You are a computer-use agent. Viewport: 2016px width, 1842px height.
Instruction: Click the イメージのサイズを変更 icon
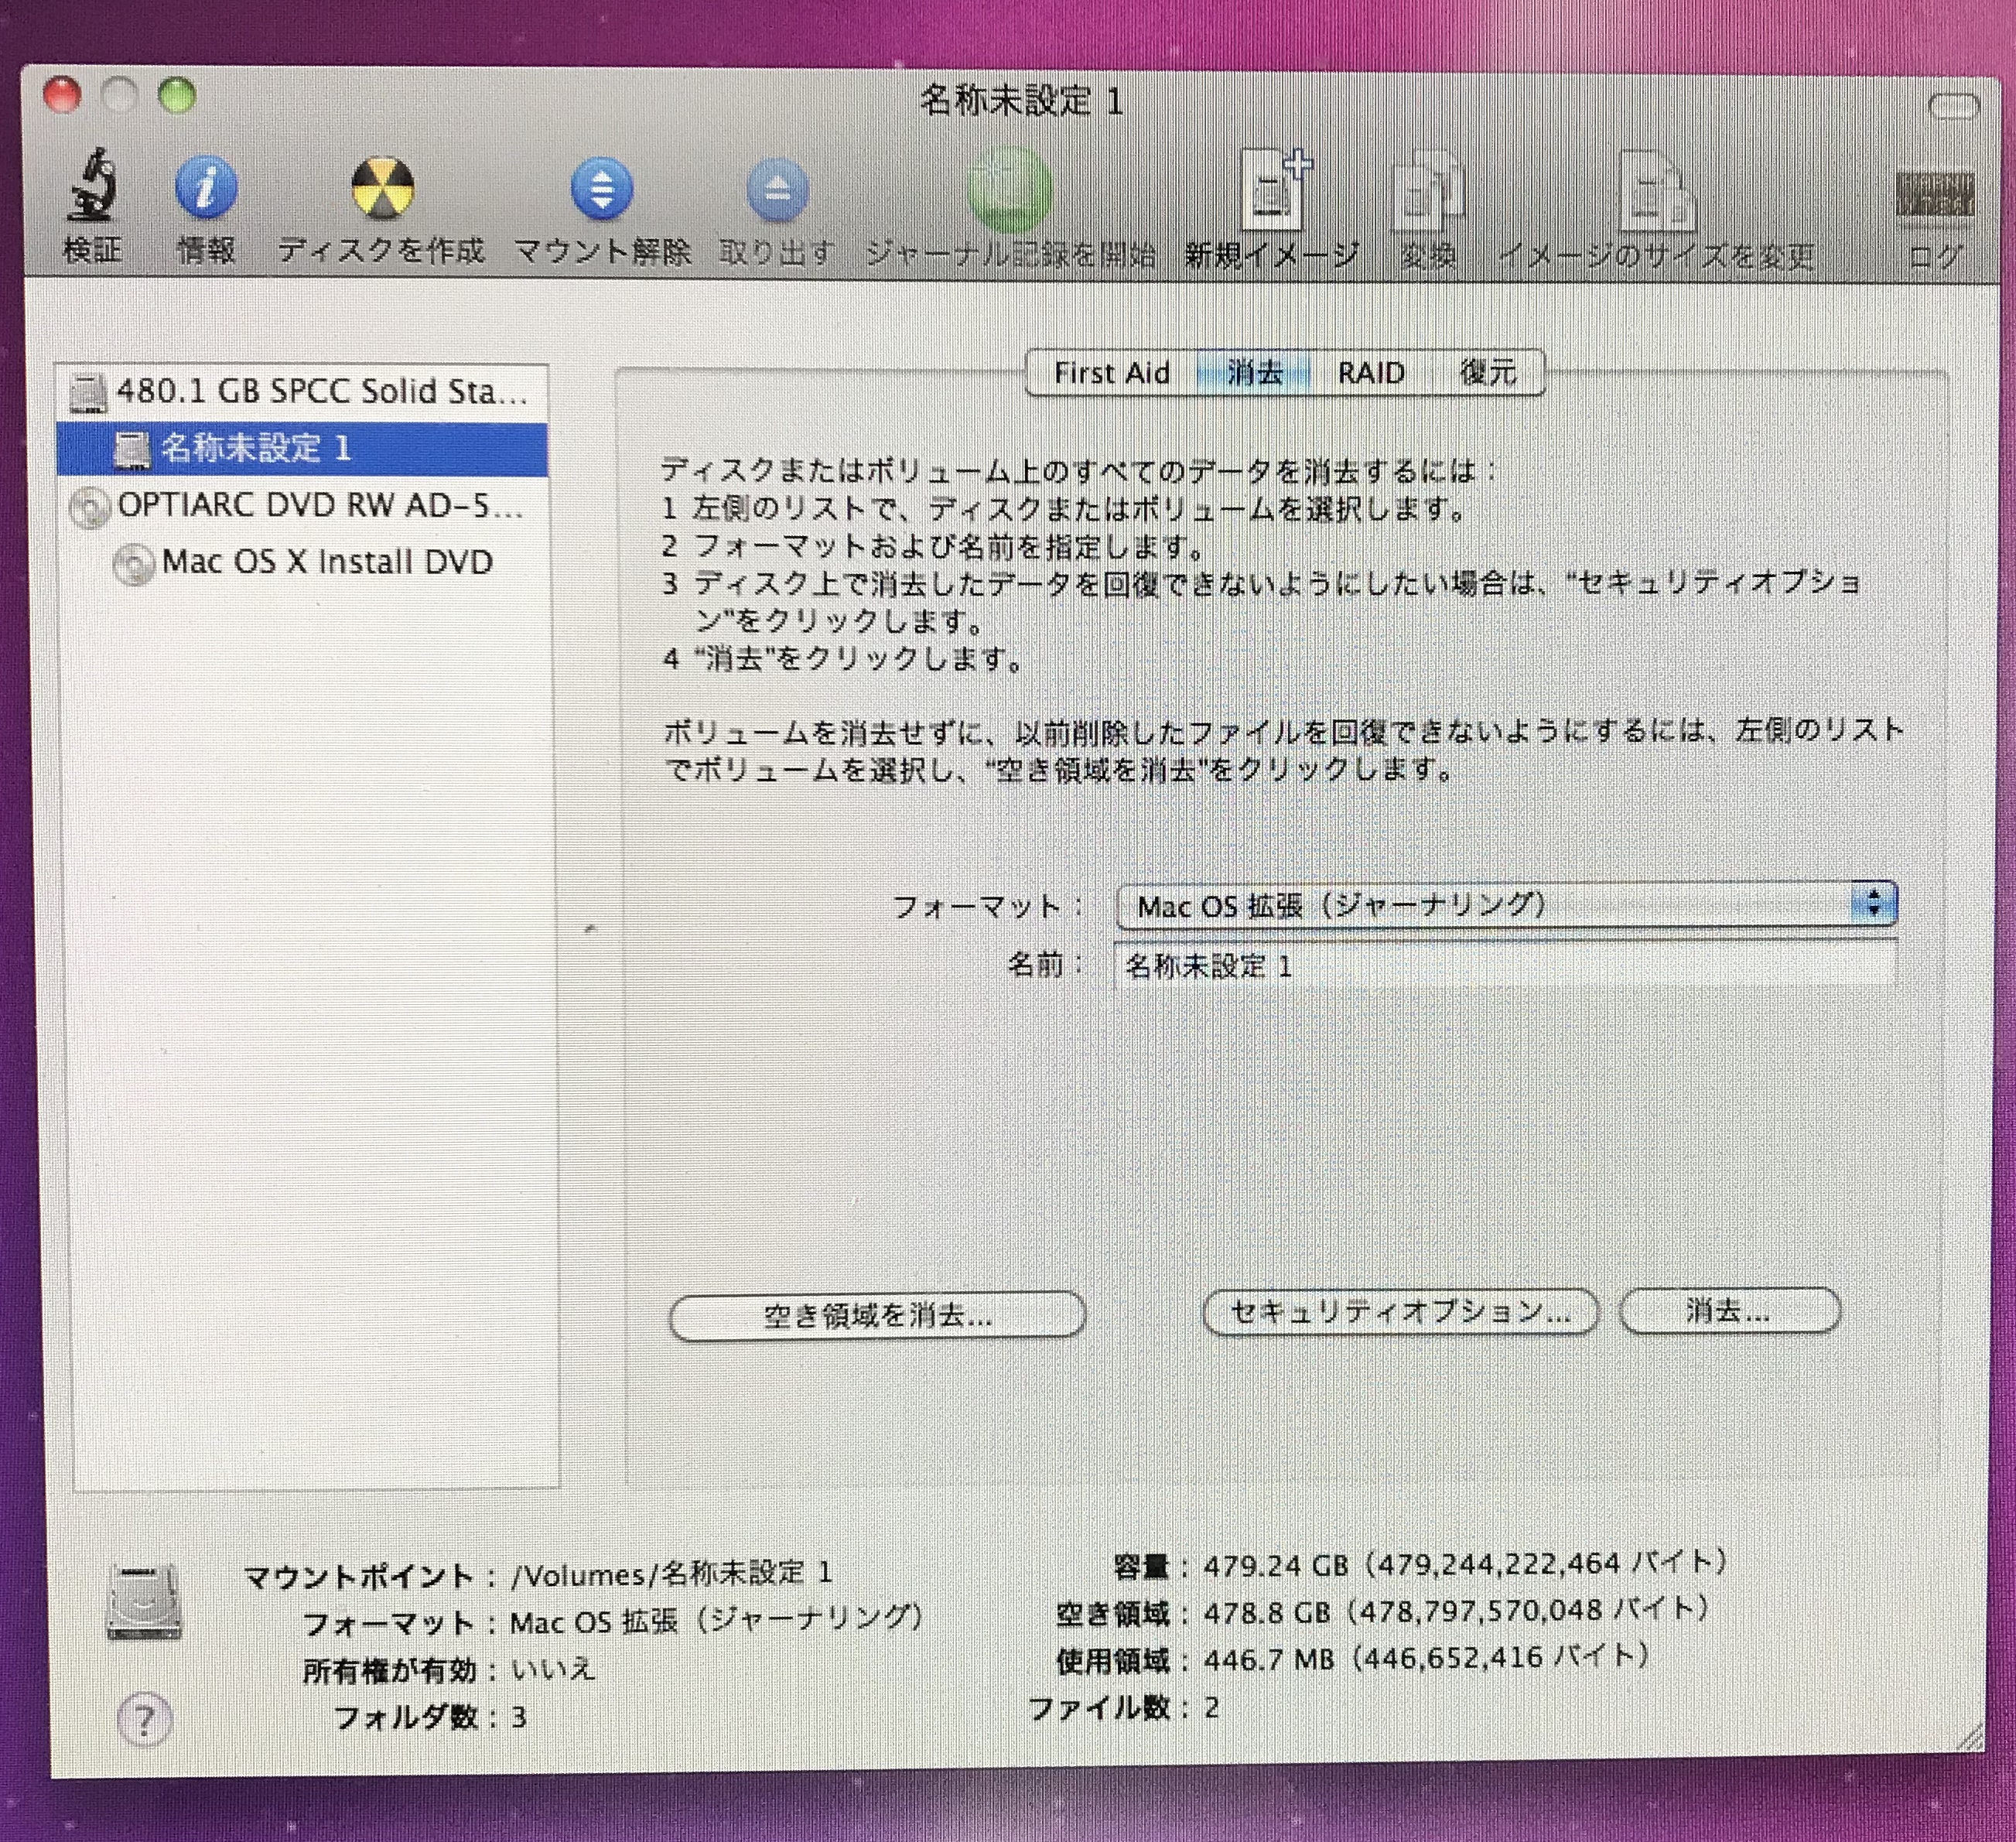(1656, 192)
